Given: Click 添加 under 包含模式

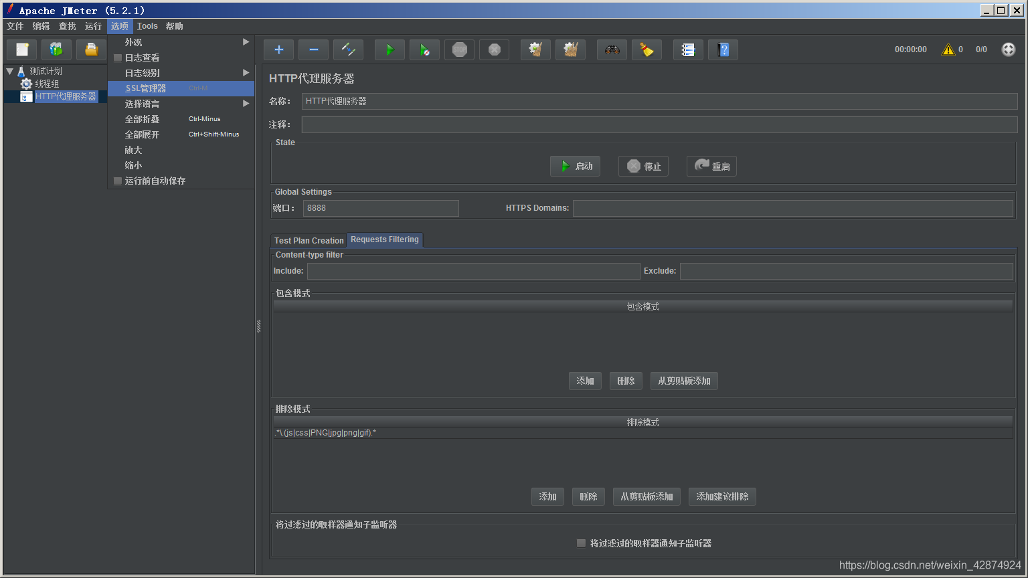Looking at the screenshot, I should 585,381.
